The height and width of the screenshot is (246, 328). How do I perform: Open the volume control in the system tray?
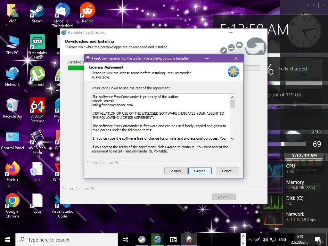[x=265, y=240]
